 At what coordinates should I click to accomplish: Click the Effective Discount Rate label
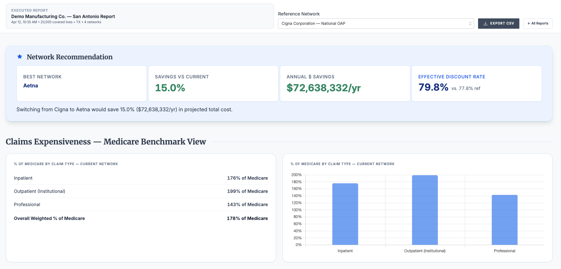click(452, 77)
